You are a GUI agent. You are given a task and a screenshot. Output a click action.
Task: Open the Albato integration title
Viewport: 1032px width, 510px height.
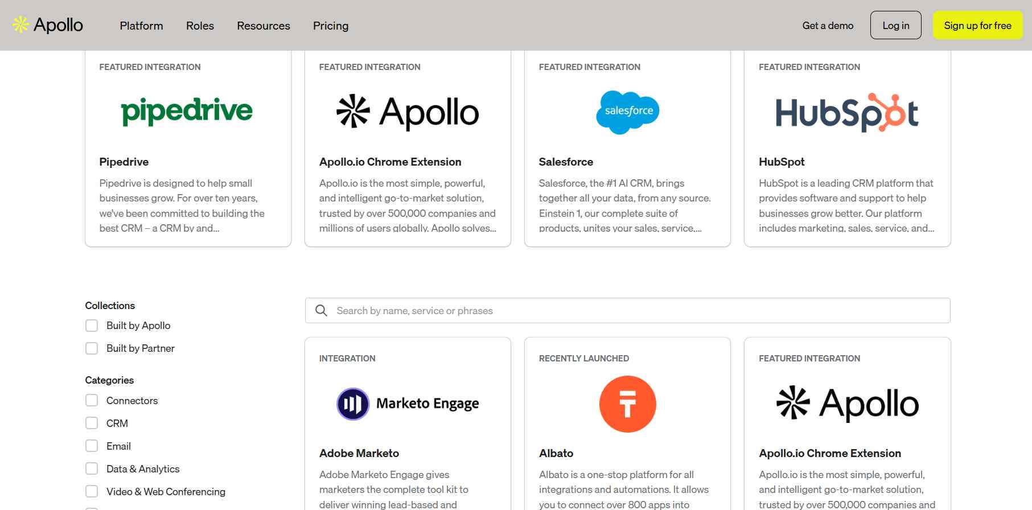pos(556,453)
